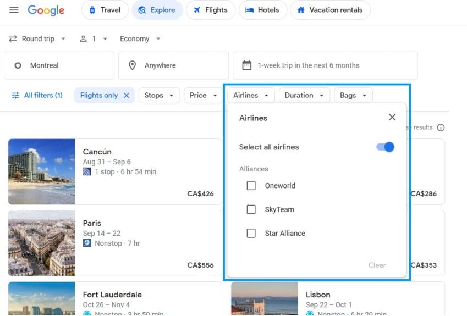Open the passenger count dropdown
This screenshot has width=467, height=316.
pyautogui.click(x=93, y=39)
